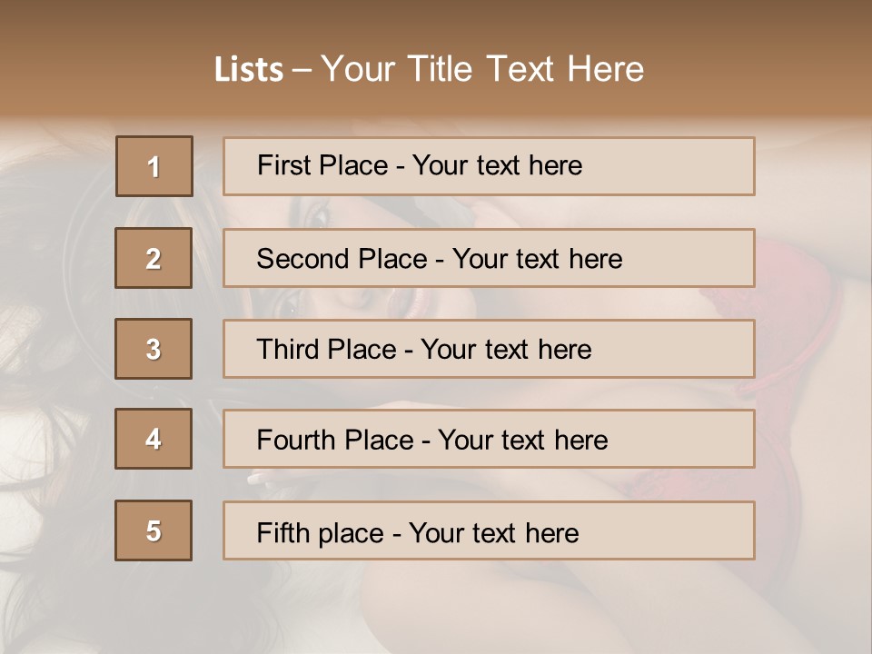Screen dimensions: 872x654
Task: Select the number 4 box
Action: coord(154,439)
